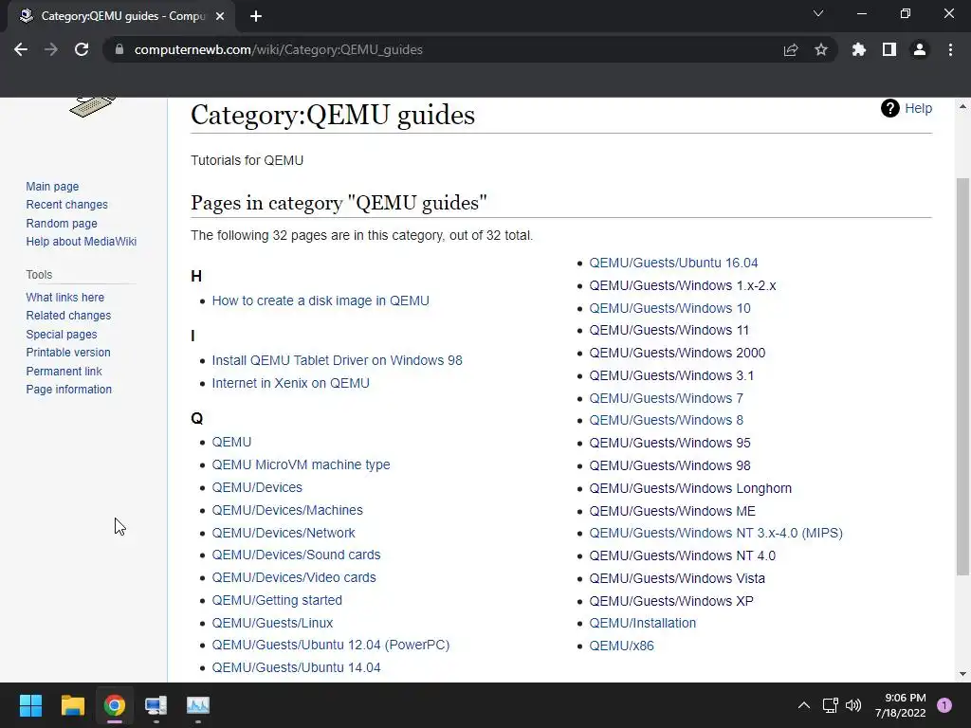This screenshot has width=971, height=728.
Task: Open the QEMU/Devices/Sound cards page
Action: [x=296, y=555]
